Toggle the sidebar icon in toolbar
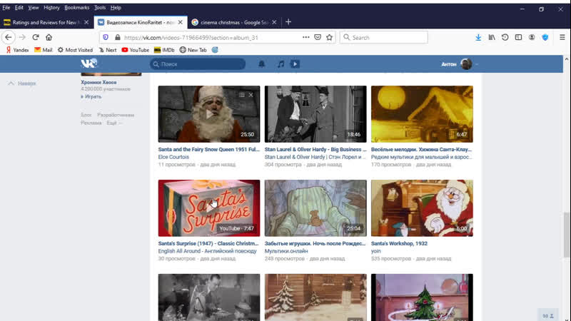This screenshot has width=571, height=321. 518,37
